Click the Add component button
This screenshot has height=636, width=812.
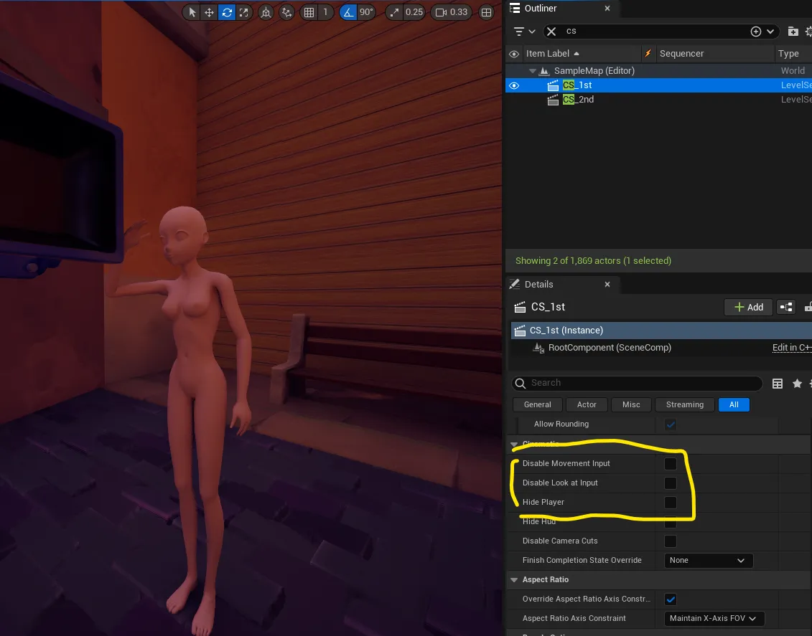[748, 307]
